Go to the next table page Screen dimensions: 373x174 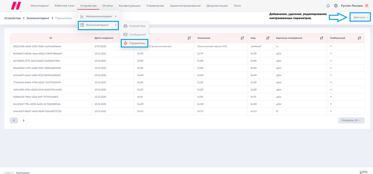24,120
